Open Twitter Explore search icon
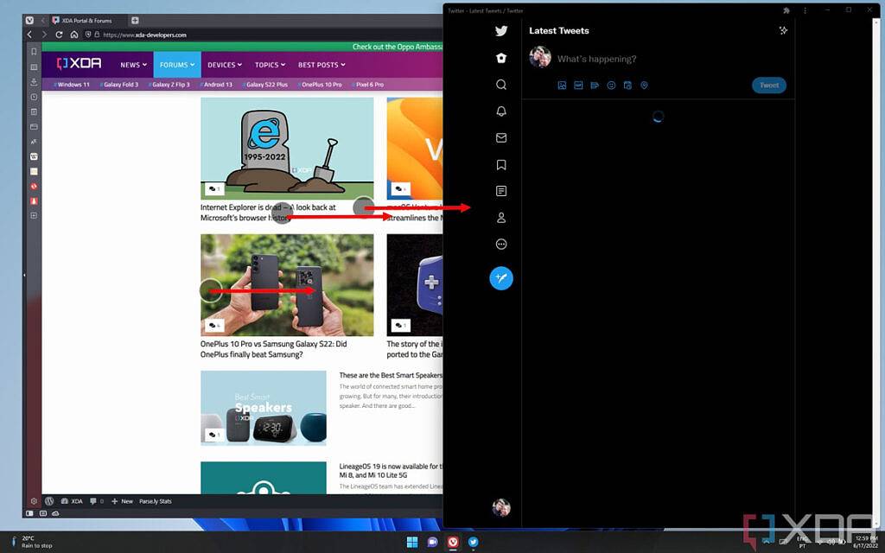The image size is (885, 553). [x=501, y=85]
